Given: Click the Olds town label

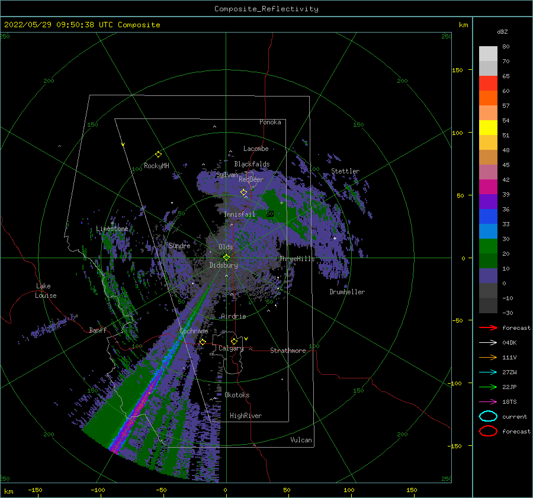Looking at the screenshot, I should pos(226,247).
